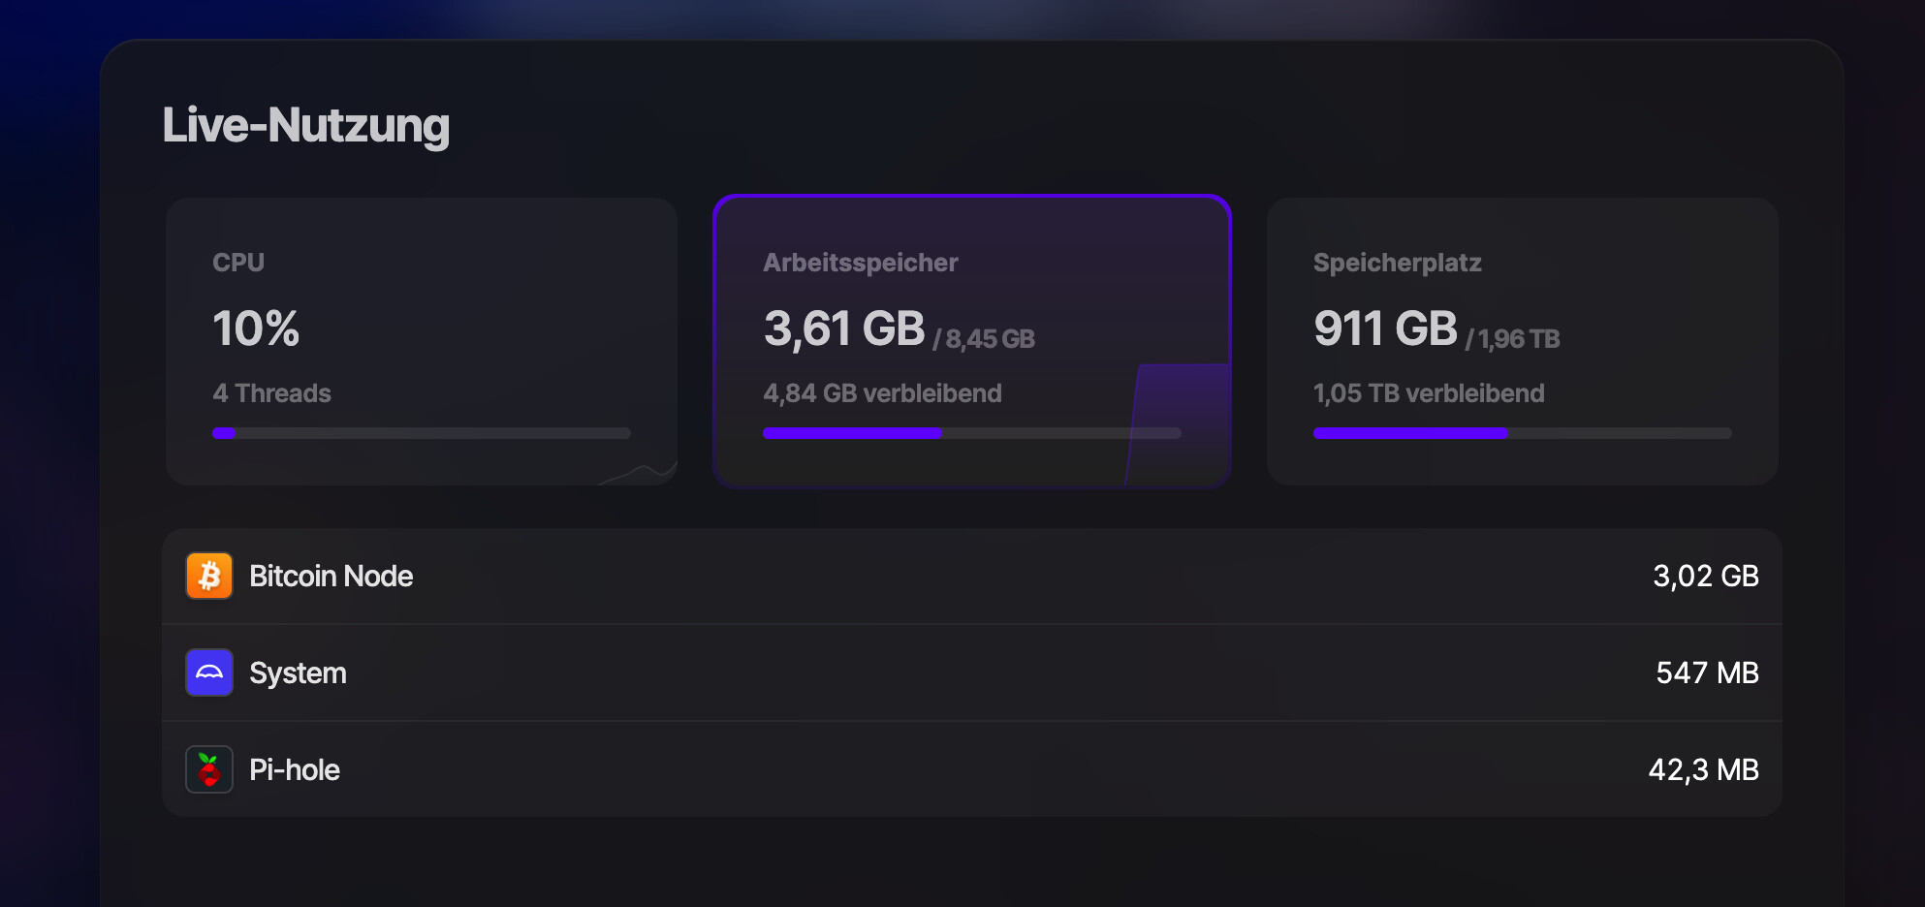The height and width of the screenshot is (907, 1925).
Task: Click the Pi-hole raspberry icon
Action: [x=209, y=769]
